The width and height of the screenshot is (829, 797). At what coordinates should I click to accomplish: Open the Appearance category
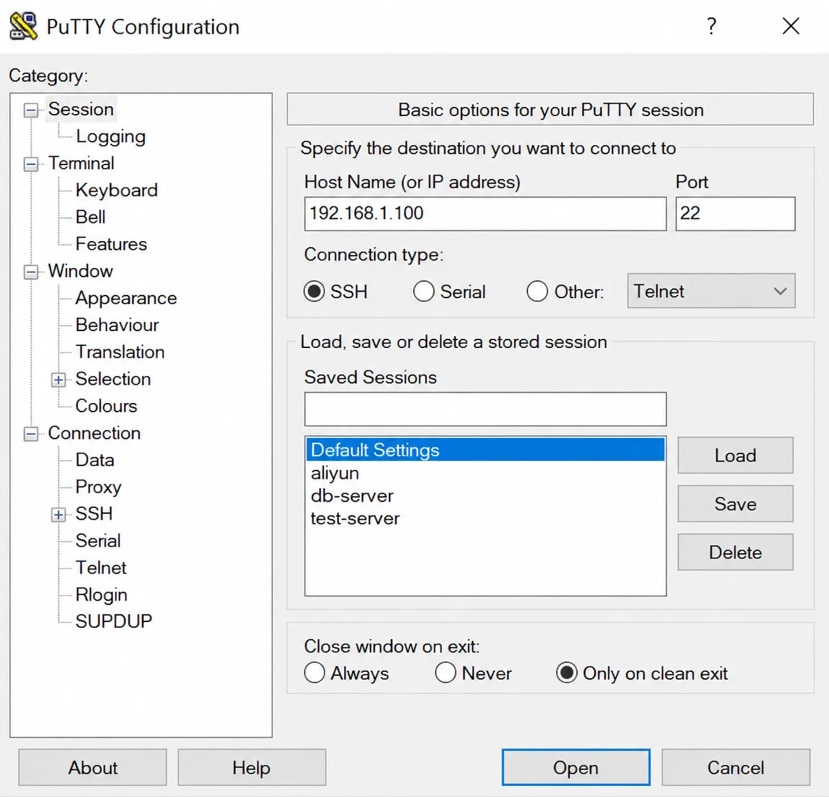pos(126,298)
